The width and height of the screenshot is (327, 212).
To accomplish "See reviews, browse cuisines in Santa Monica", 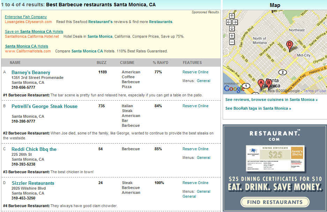I will tap(271, 100).
